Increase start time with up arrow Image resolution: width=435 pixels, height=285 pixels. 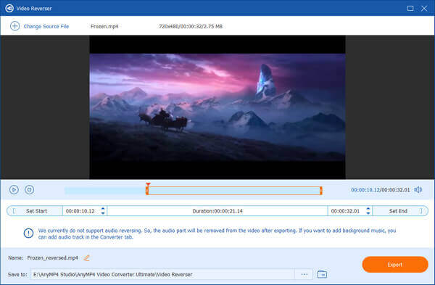pyautogui.click(x=103, y=209)
